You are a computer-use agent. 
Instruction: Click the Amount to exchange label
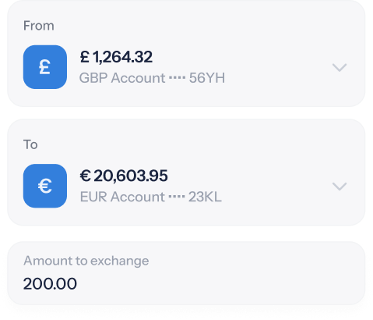pos(86,261)
